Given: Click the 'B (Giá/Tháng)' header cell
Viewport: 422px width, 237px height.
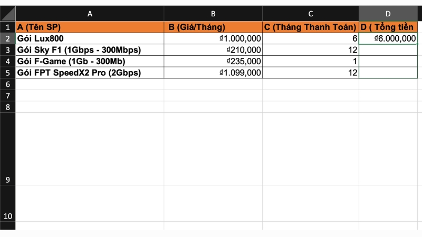Looking at the screenshot, I should click(213, 27).
